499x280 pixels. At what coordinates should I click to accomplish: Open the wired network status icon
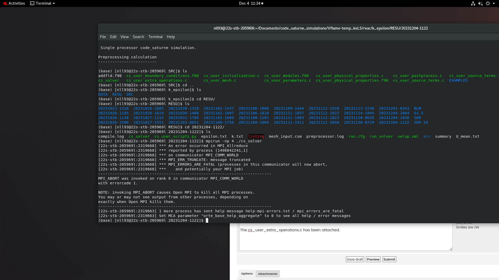click(473, 3)
